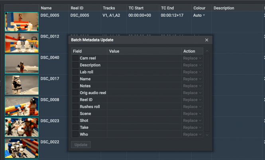This screenshot has width=265, height=160.
Task: Click the Value cell for Notes
Action: [144, 86]
